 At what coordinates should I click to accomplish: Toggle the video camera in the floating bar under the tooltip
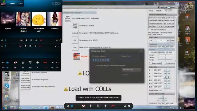click(83, 106)
